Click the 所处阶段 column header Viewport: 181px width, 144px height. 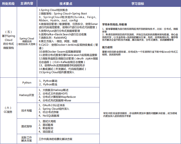tap(8, 4)
